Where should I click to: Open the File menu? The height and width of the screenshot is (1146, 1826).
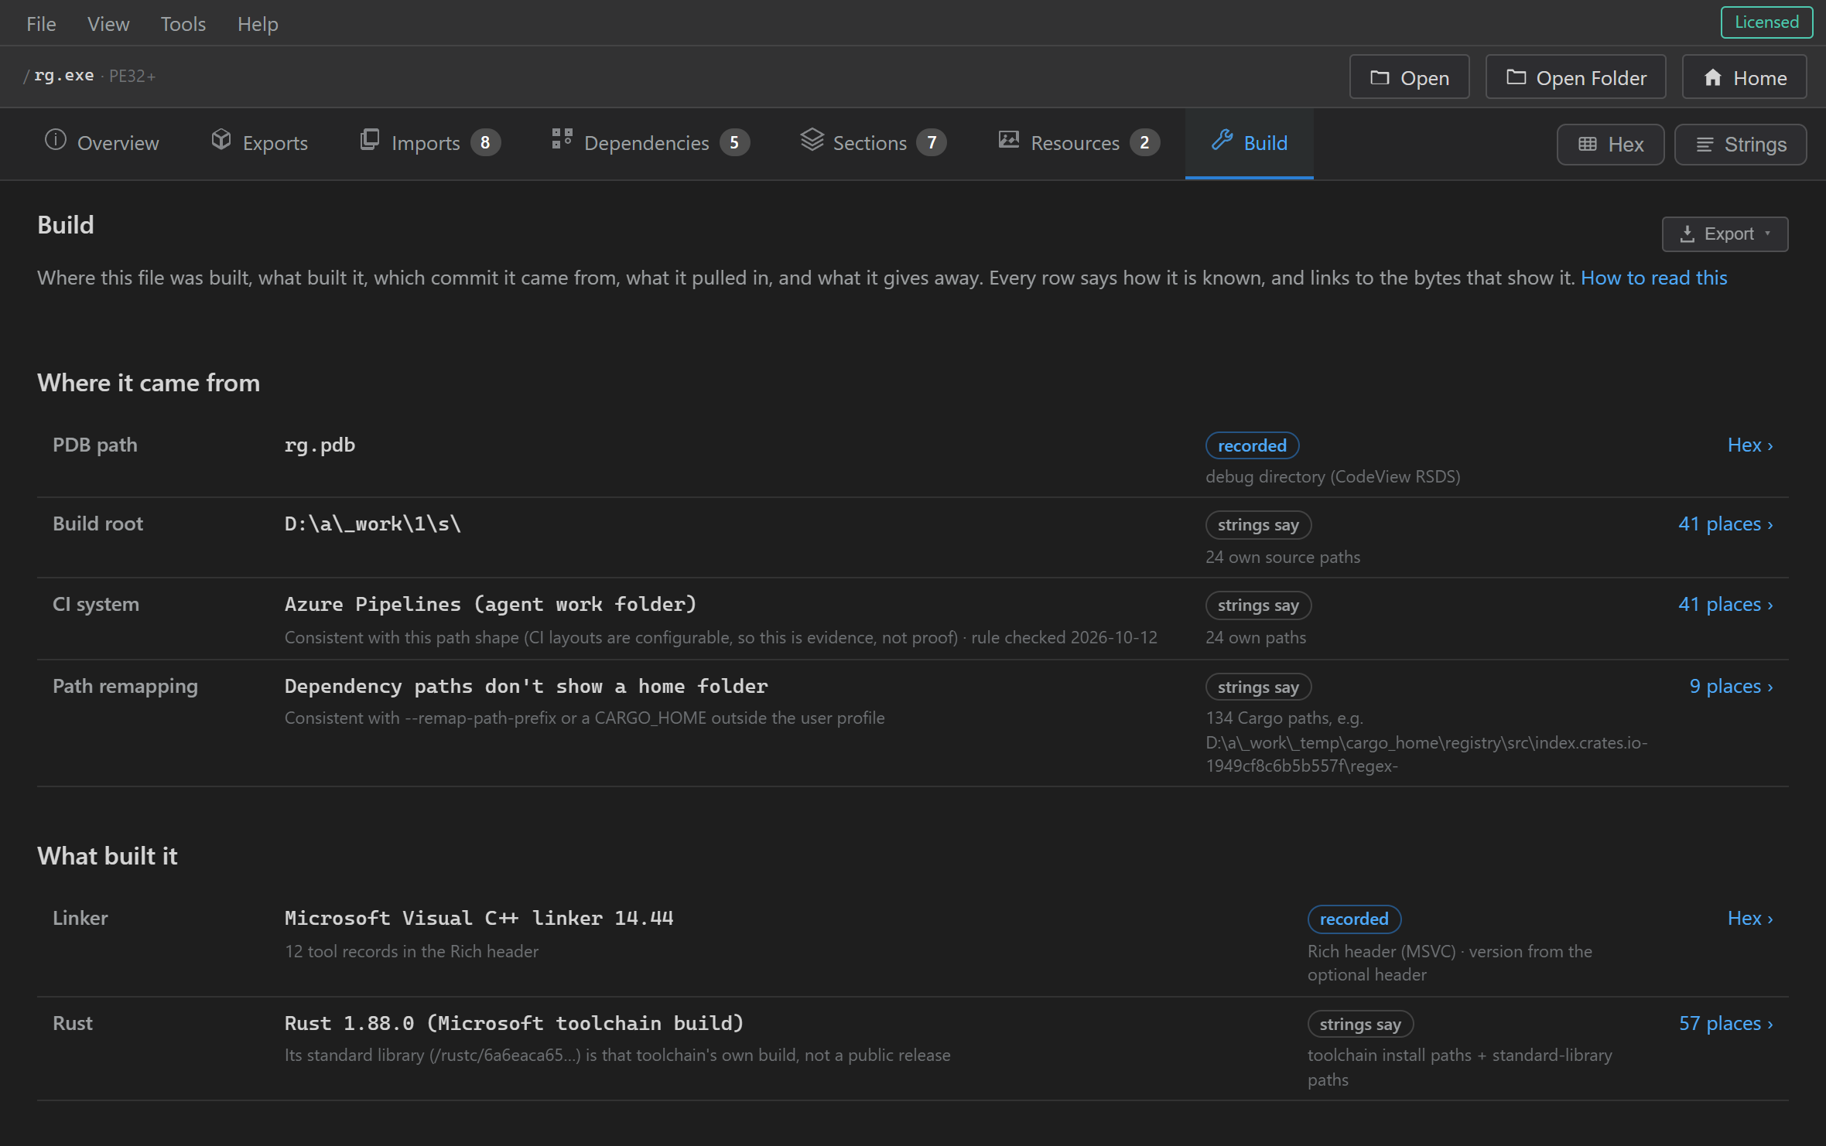click(x=41, y=24)
